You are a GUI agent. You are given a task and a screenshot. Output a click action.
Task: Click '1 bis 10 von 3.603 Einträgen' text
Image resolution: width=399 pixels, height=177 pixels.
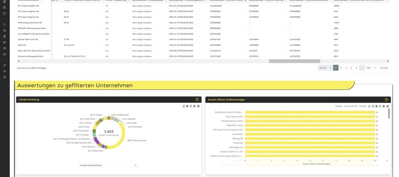[32, 68]
